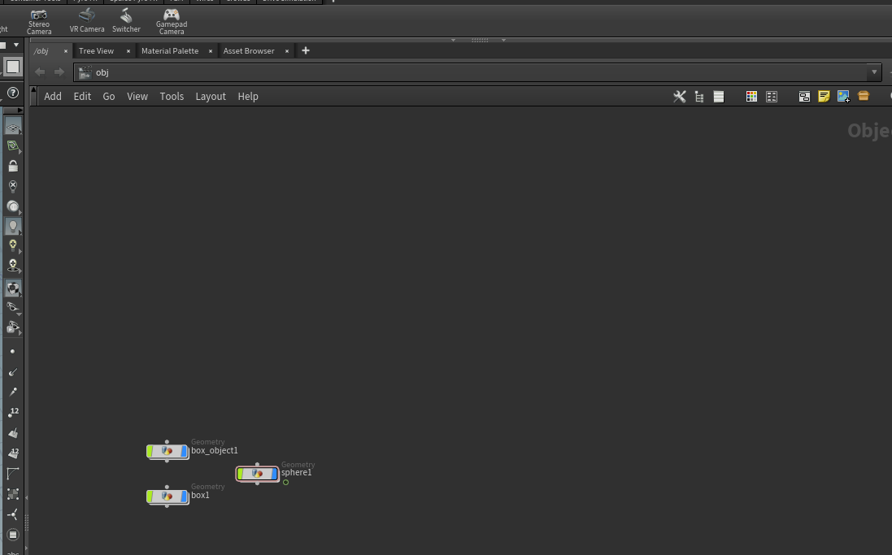Choose the Switcher shelf tool
This screenshot has height=555, width=892.
tap(126, 22)
